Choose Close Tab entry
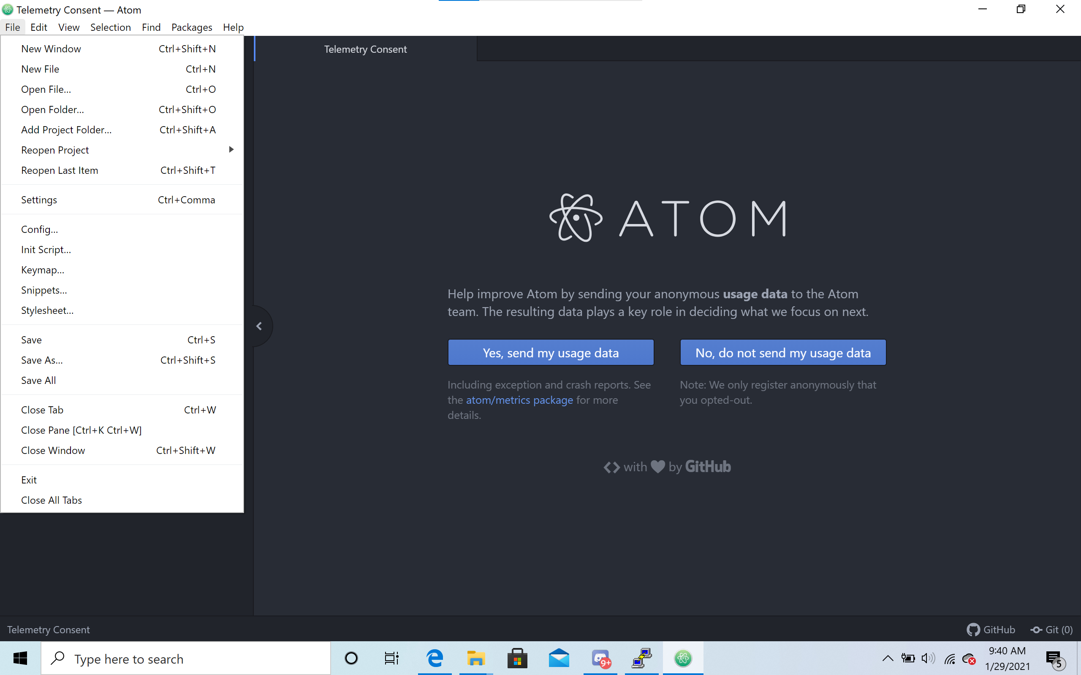Screen dimensions: 1081x675 122,410
